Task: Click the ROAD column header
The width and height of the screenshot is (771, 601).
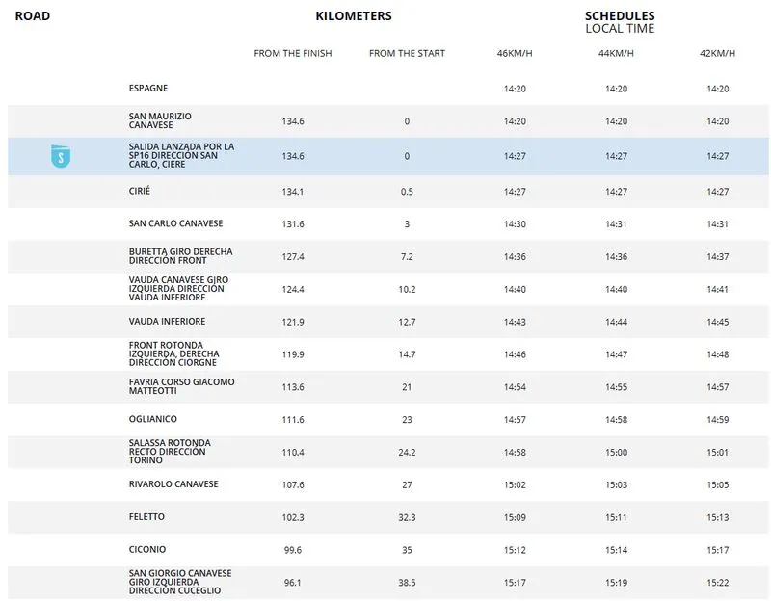Action: (33, 16)
